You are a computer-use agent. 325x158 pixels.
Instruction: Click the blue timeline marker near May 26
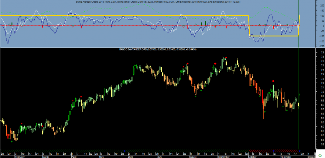124,151
